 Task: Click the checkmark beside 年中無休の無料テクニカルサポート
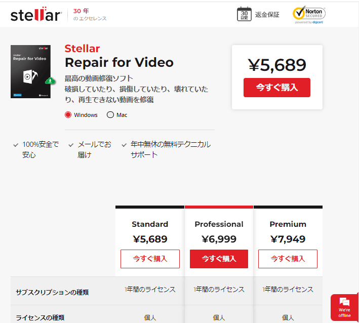pyautogui.click(x=124, y=145)
